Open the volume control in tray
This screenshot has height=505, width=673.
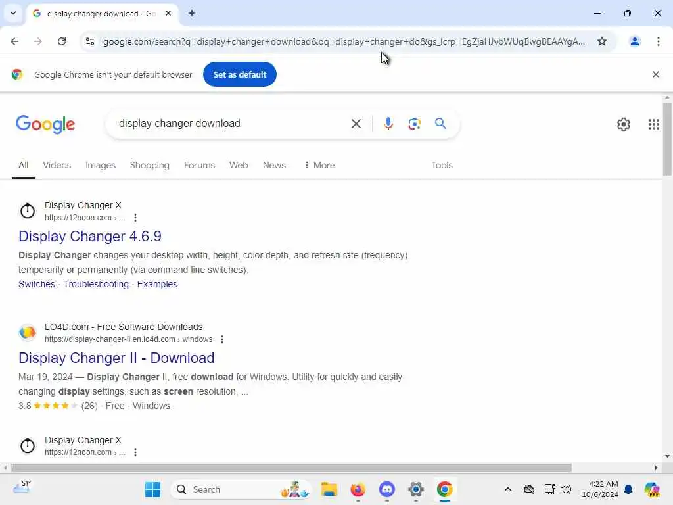[x=566, y=489]
